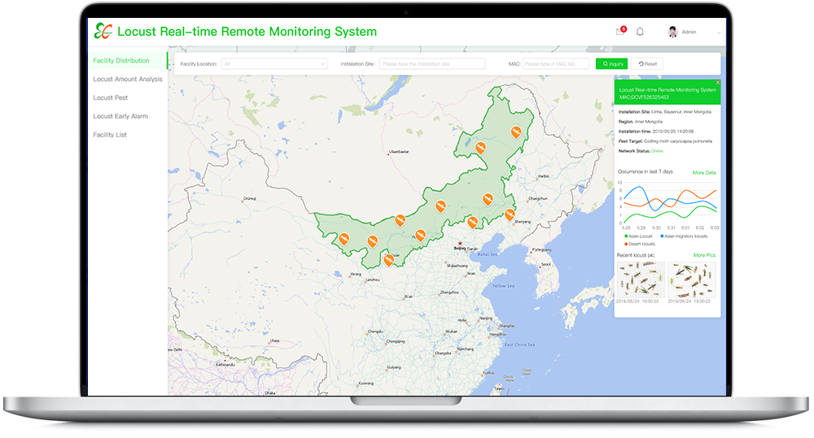Open the mail inbox with red badge
Viewport: 814px width, 438px height.
click(x=619, y=32)
